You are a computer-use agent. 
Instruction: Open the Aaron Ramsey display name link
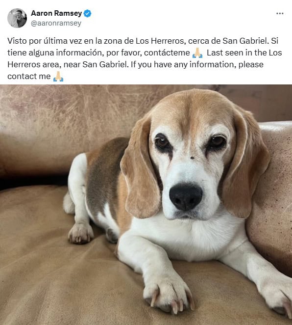(x=56, y=13)
